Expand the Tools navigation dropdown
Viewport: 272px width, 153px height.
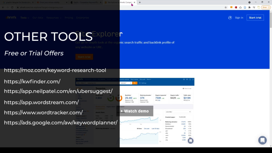click(x=24, y=18)
